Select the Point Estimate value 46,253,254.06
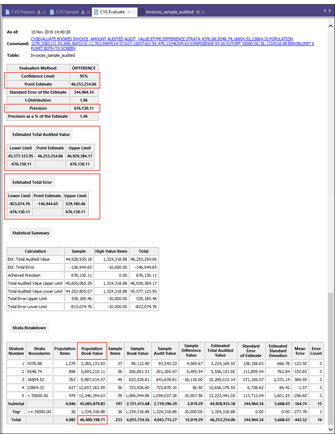The width and height of the screenshot is (335, 434). [83, 84]
